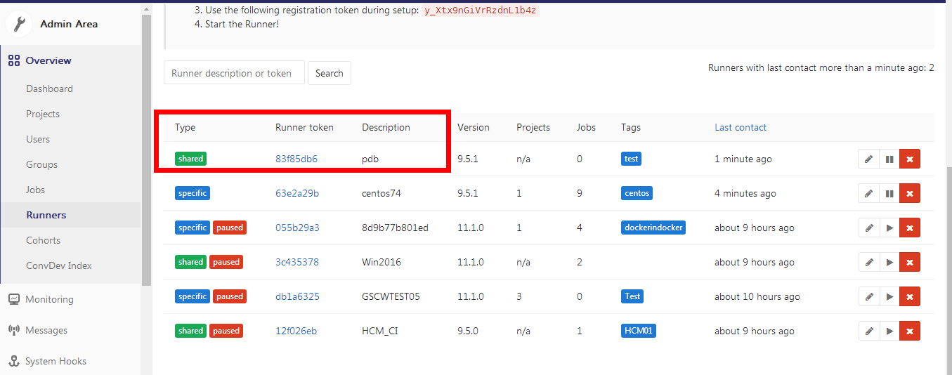Click the Test tag on GSCWTEST05 row
The height and width of the screenshot is (375, 952).
click(x=632, y=296)
